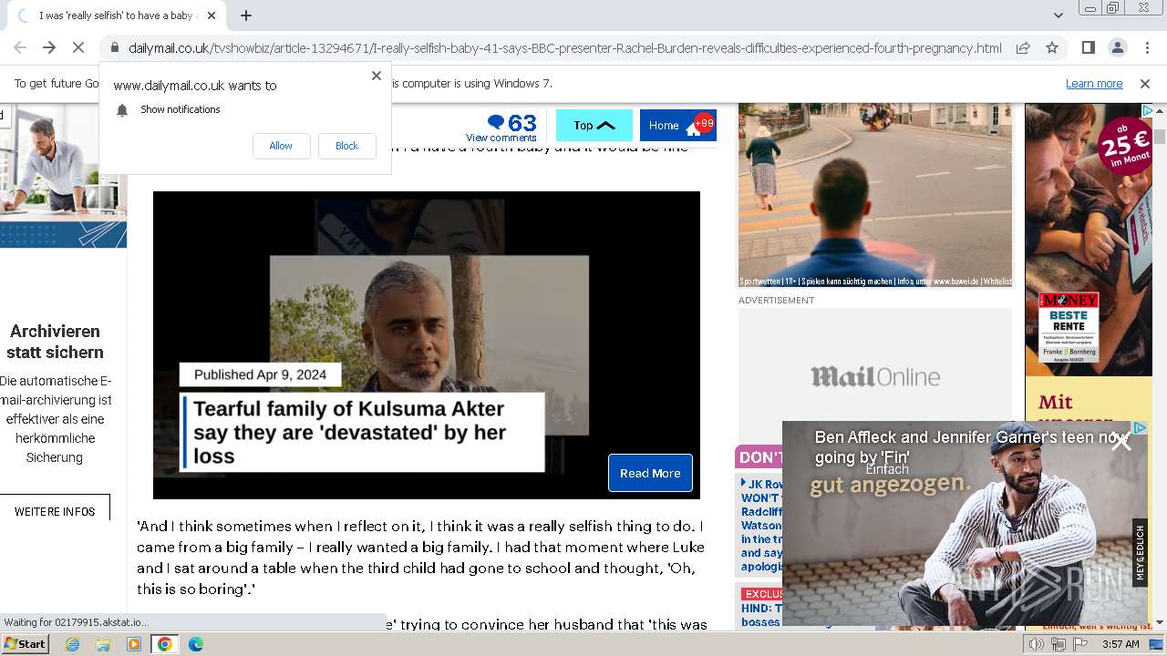This screenshot has width=1167, height=656.
Task: Bookmark this page with star icon
Action: pyautogui.click(x=1052, y=47)
